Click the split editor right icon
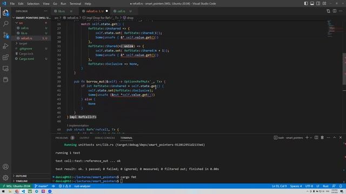The width and height of the screenshot is (346, 194). pyautogui.click(x=335, y=11)
